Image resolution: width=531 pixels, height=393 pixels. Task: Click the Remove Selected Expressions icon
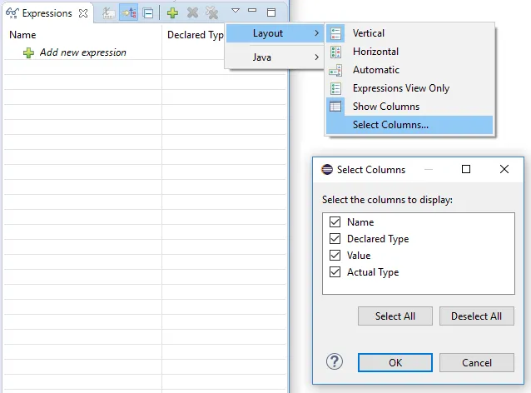(x=192, y=13)
